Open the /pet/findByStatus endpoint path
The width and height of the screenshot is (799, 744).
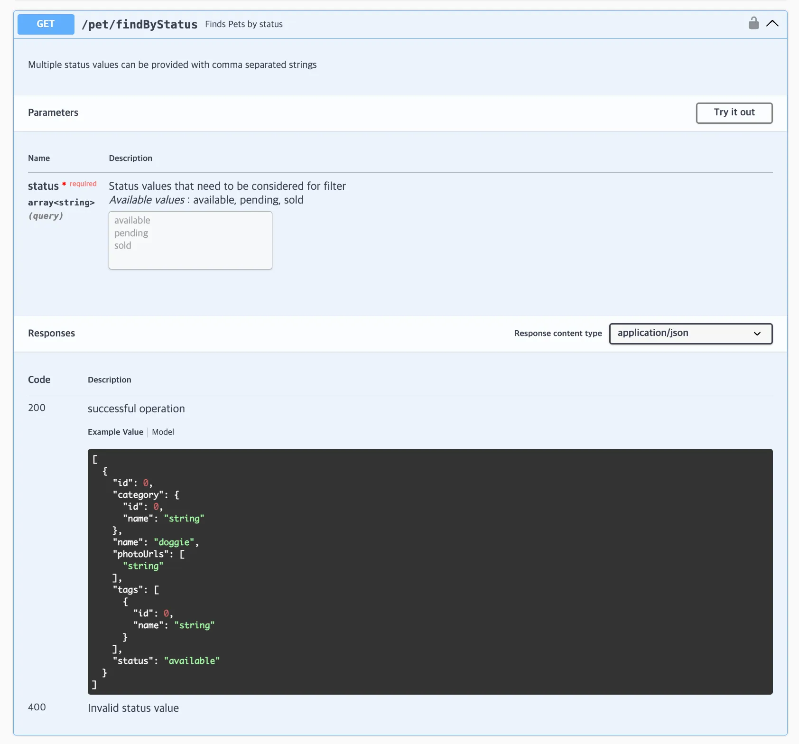(139, 25)
